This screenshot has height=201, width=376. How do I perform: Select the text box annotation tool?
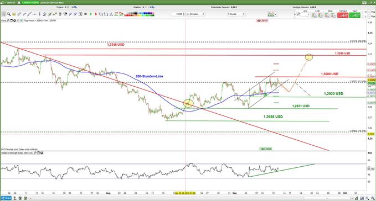(x=80, y=14)
